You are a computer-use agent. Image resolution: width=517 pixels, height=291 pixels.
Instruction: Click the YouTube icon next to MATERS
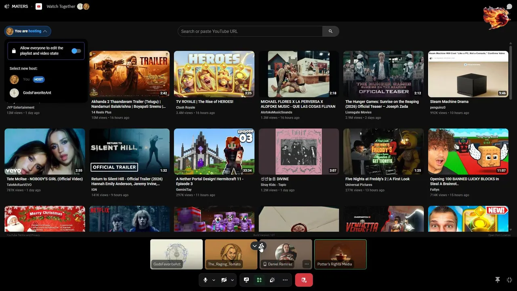click(x=39, y=6)
